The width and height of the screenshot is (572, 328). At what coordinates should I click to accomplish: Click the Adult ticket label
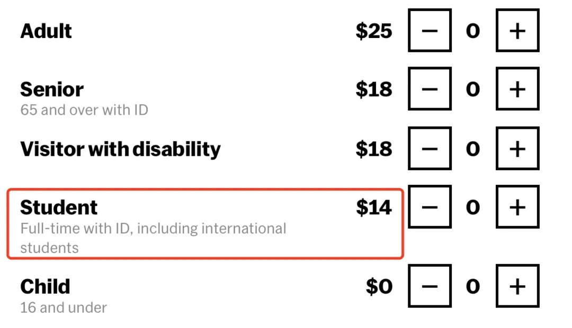click(x=46, y=31)
